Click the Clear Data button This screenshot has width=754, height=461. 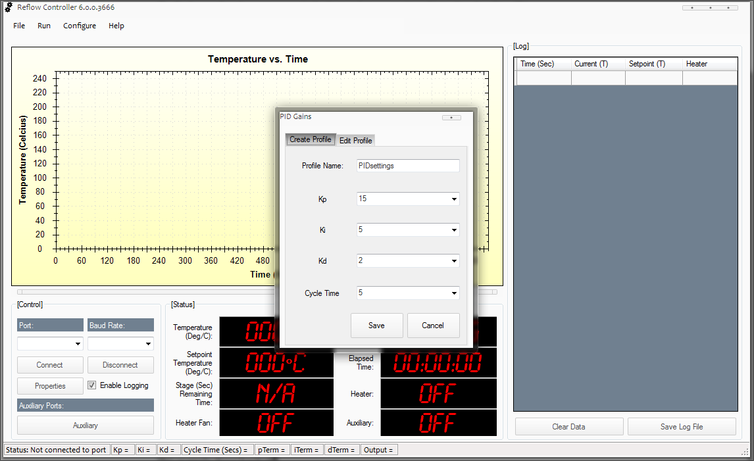click(x=568, y=427)
